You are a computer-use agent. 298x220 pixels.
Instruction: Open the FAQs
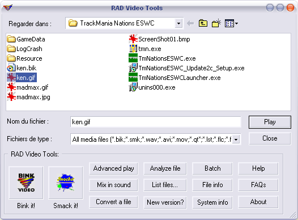pos(258,185)
